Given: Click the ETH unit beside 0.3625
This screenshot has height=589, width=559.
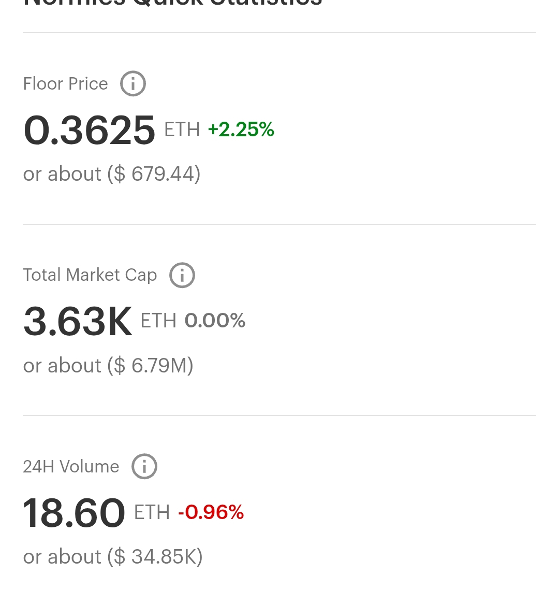Looking at the screenshot, I should (182, 130).
